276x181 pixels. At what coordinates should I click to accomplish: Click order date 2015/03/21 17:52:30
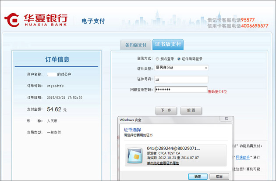[64, 98]
